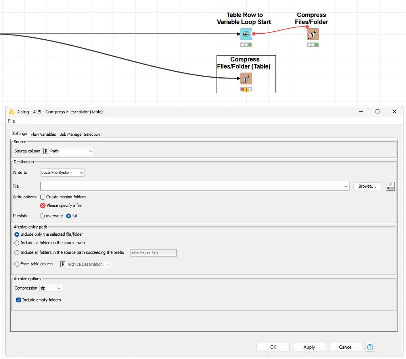Select the Table Row to Variable Loop Start node
Image resolution: width=406 pixels, height=359 pixels.
click(x=246, y=34)
